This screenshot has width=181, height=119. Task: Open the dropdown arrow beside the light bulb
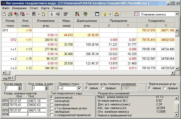(110, 14)
